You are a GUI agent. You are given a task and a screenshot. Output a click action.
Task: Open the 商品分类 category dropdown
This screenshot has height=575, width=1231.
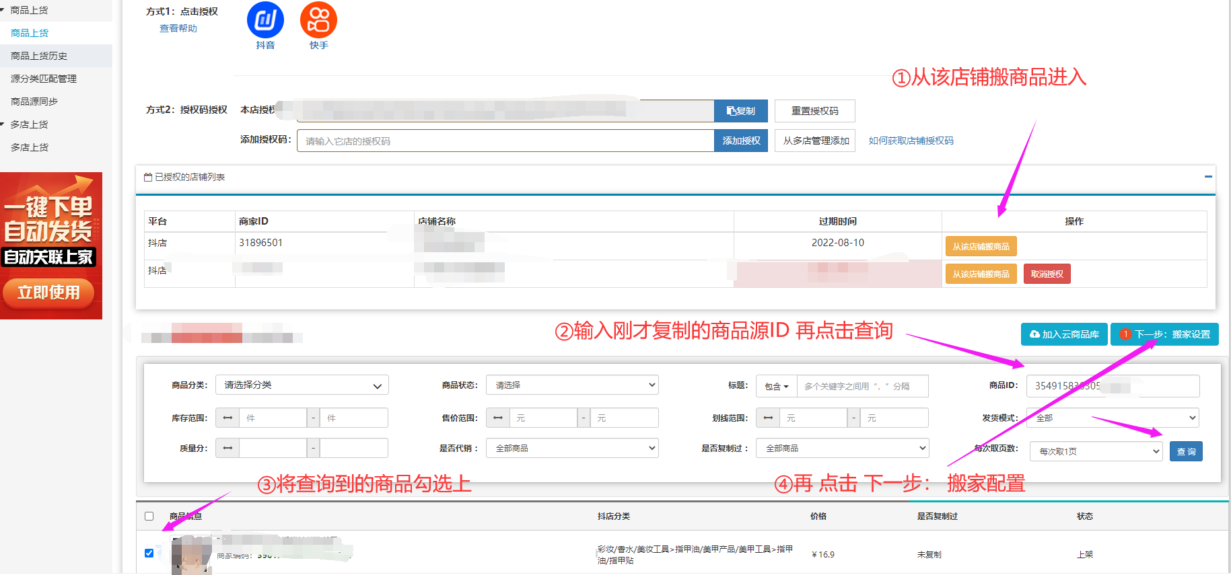[x=302, y=385]
